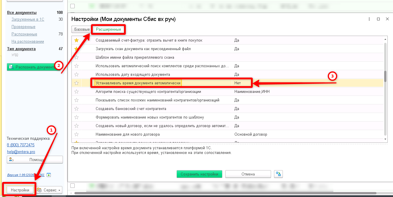This screenshot has height=197, width=393.
Task: Select row Формировать наименование новых контрагентов по шаблону
Action: pyautogui.click(x=227, y=117)
